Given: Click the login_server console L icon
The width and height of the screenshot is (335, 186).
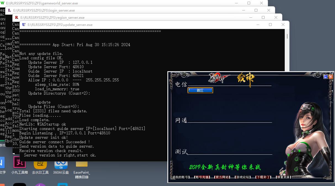Looking at the screenshot, I should (10, 10).
